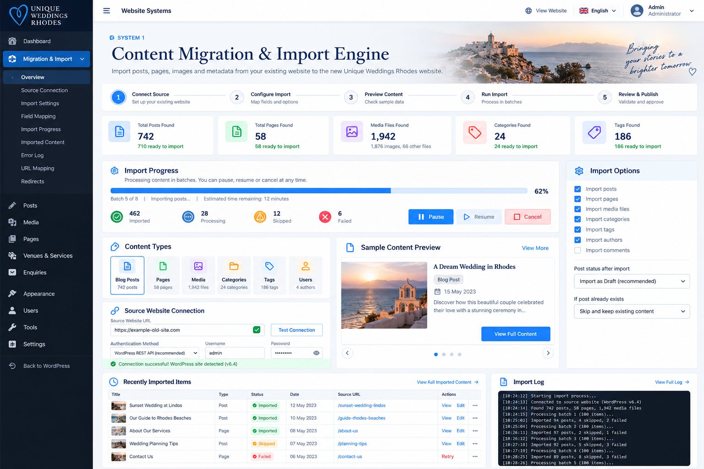This screenshot has height=469, width=704.
Task: Open the Authentication Method dropdown
Action: coord(155,353)
